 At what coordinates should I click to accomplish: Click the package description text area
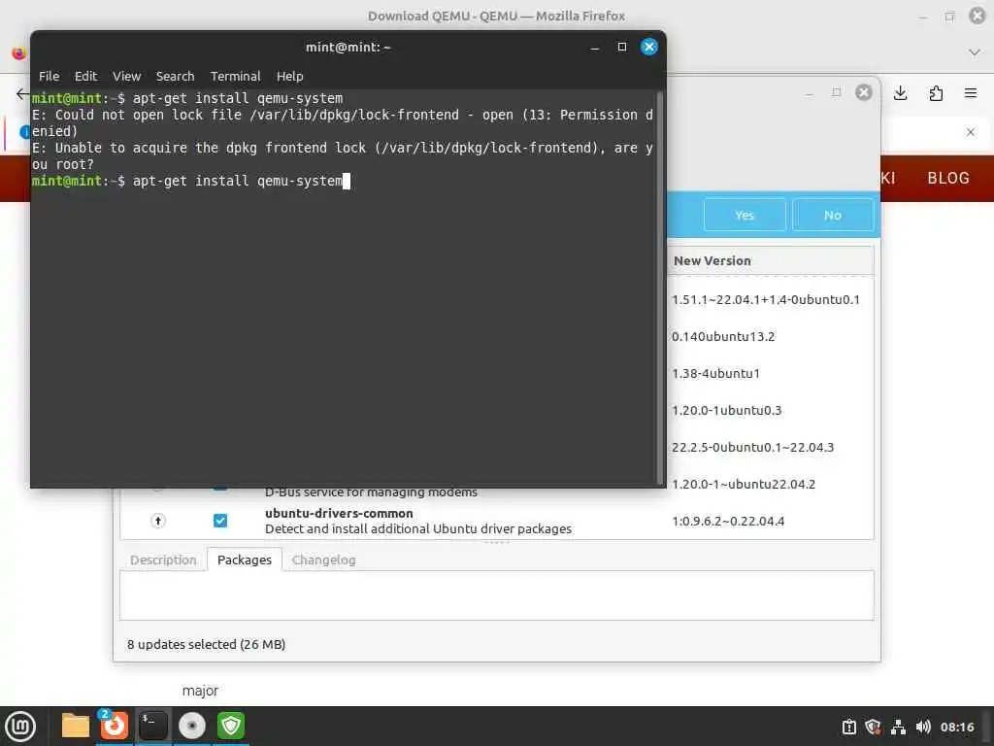pyautogui.click(x=496, y=595)
